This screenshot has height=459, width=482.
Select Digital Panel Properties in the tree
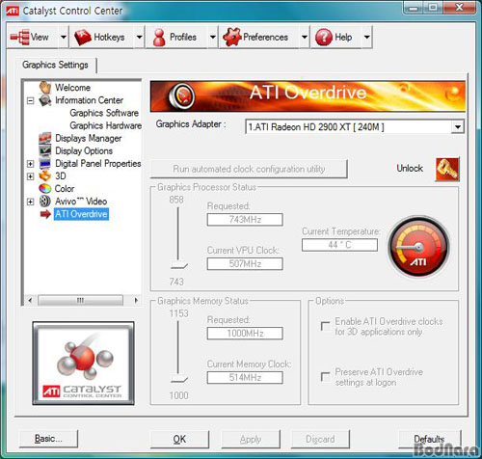pyautogui.click(x=98, y=164)
